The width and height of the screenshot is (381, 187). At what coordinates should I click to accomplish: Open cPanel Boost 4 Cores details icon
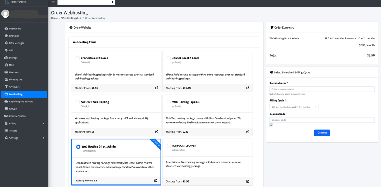(x=247, y=88)
